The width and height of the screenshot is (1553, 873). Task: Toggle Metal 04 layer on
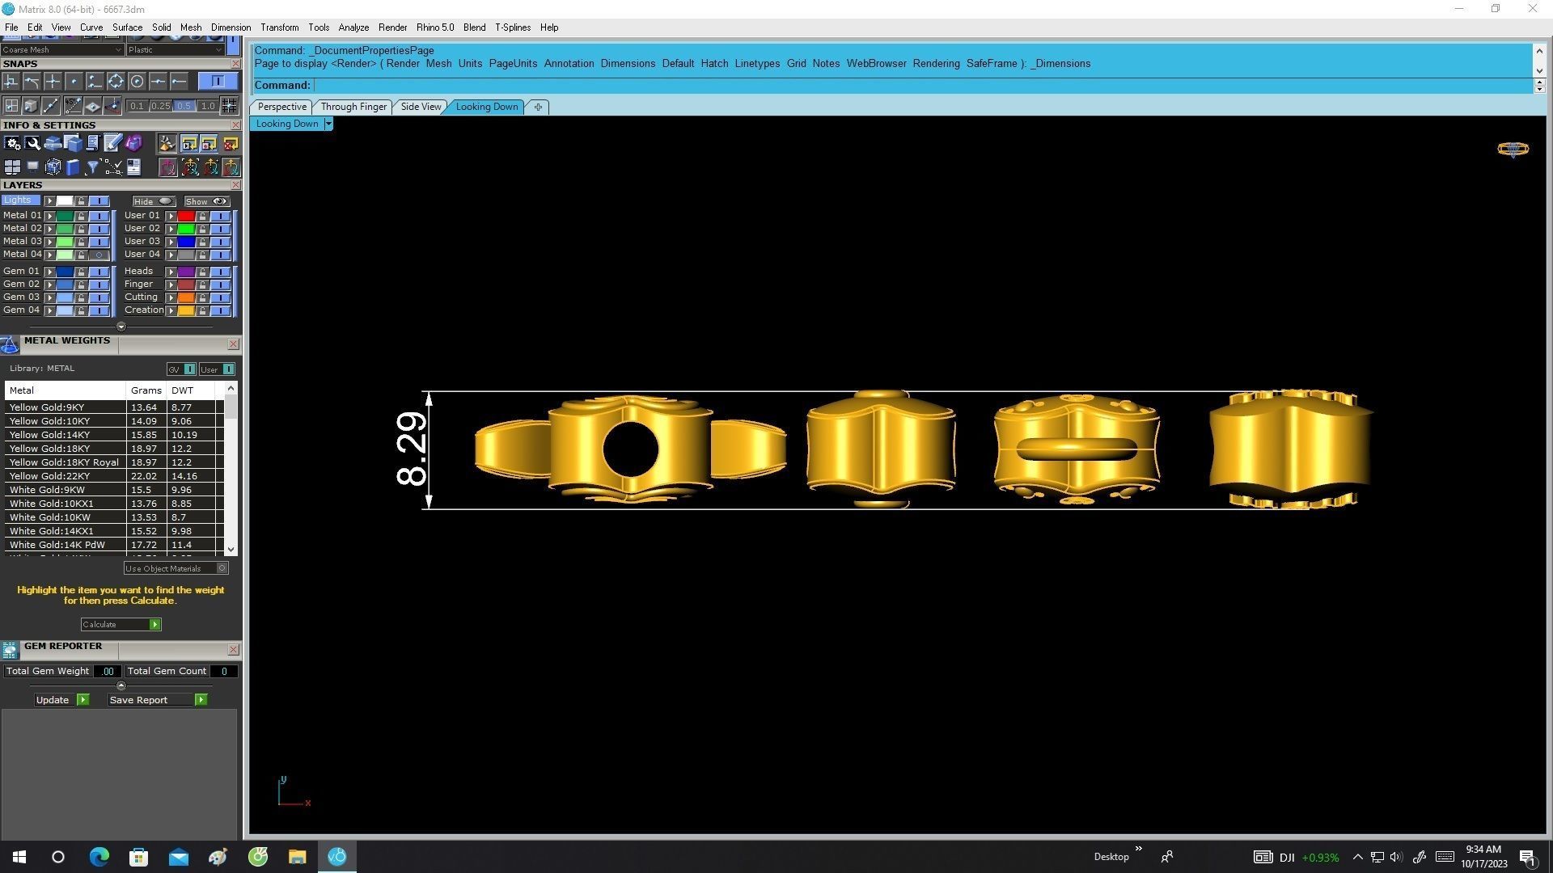[99, 255]
